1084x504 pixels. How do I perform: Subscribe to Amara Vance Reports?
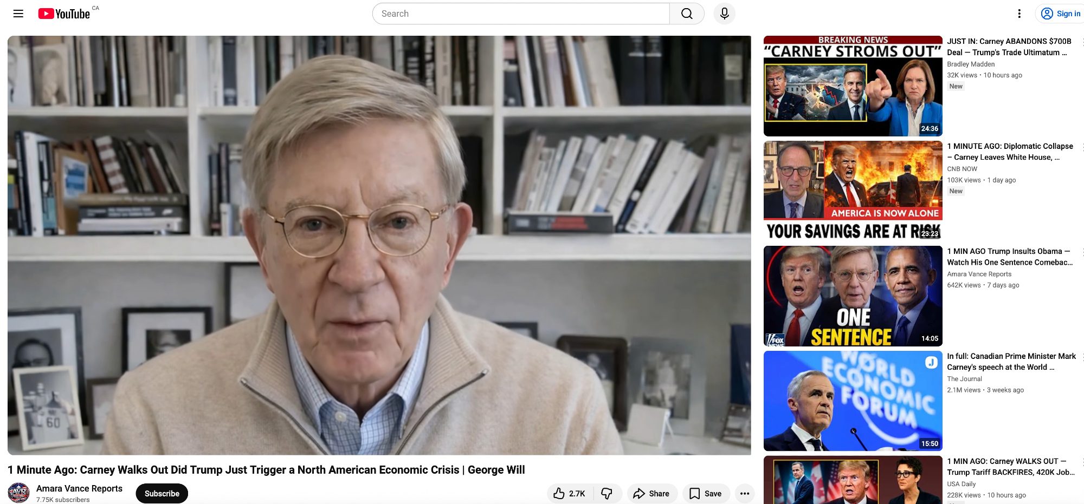coord(162,493)
